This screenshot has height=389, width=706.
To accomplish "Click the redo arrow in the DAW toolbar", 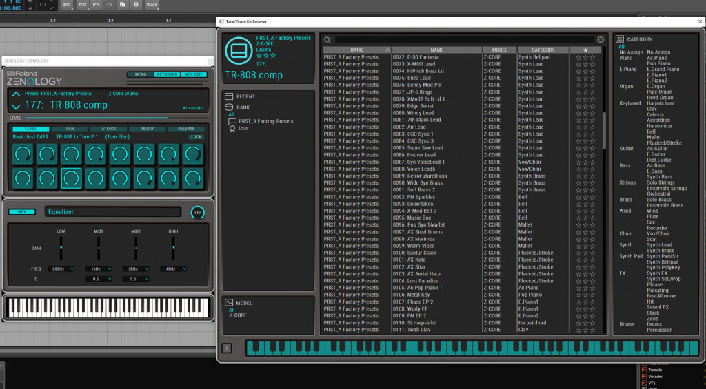I will [109, 5].
